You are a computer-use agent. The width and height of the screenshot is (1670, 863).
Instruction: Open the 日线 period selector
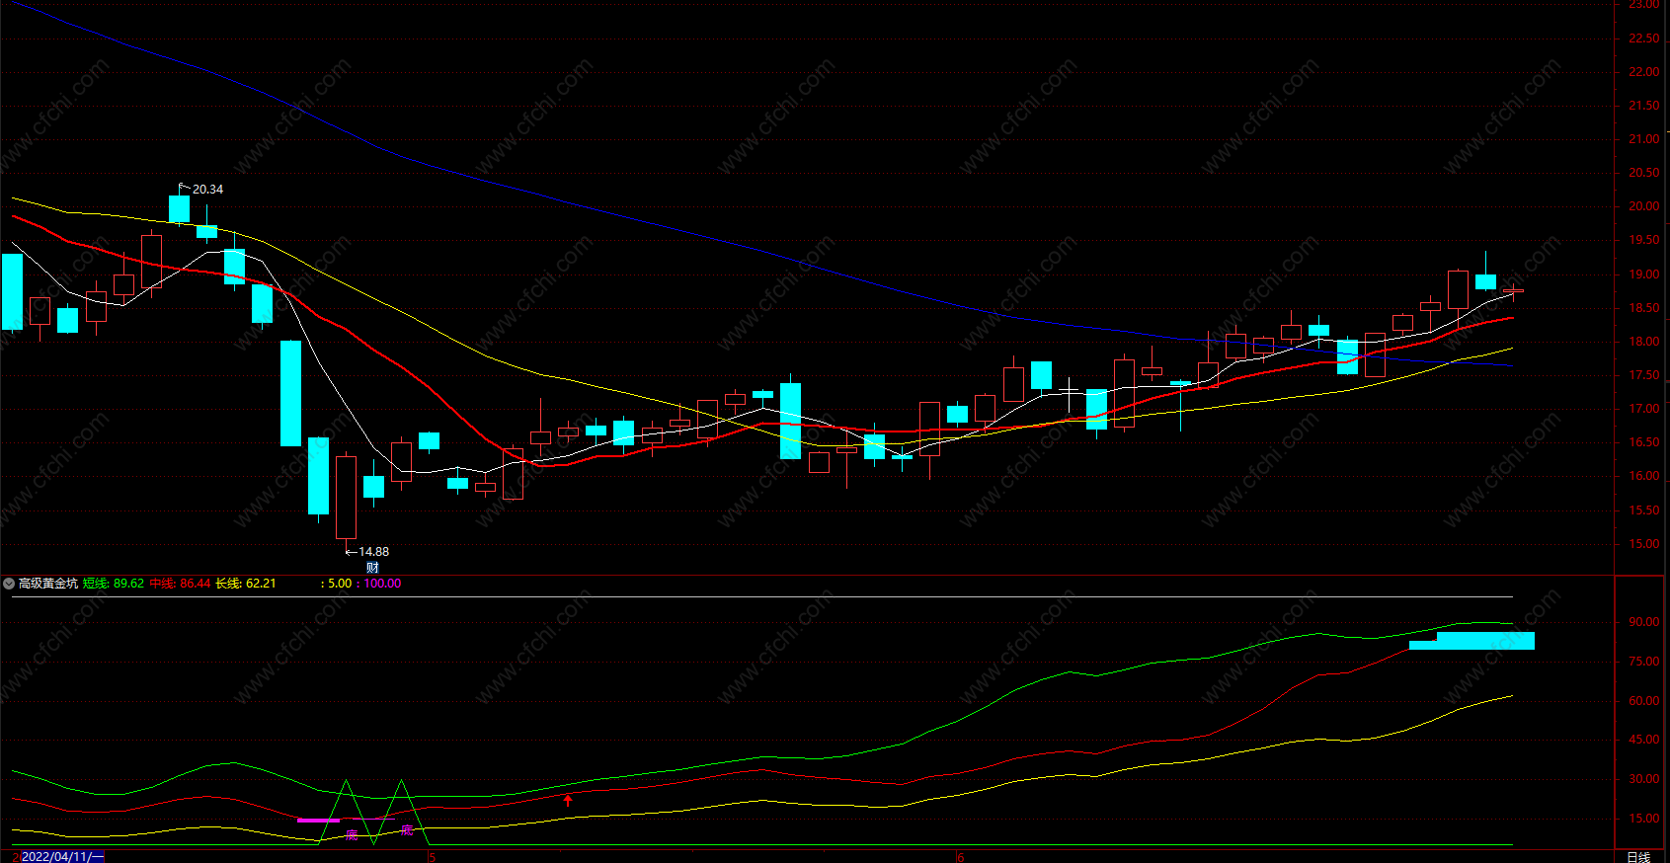coord(1638,856)
